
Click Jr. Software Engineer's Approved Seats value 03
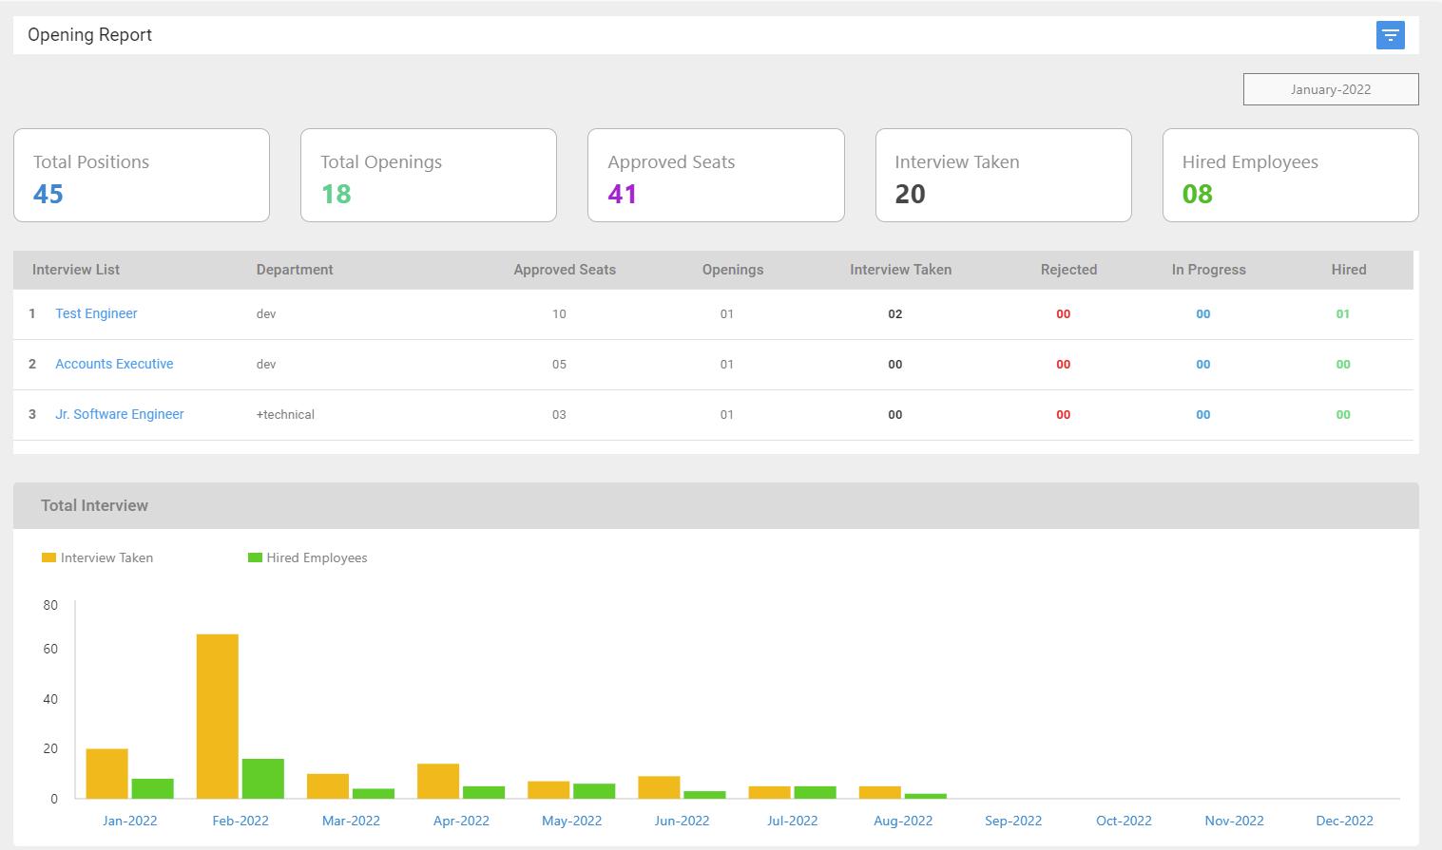[x=559, y=415]
